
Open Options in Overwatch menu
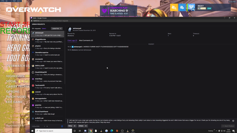pos(13,92)
